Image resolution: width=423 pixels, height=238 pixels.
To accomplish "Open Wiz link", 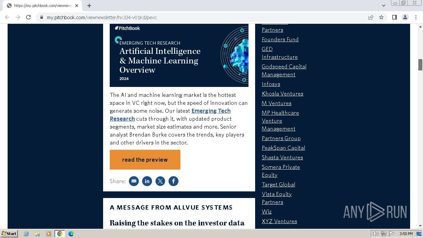I will coord(267,212).
